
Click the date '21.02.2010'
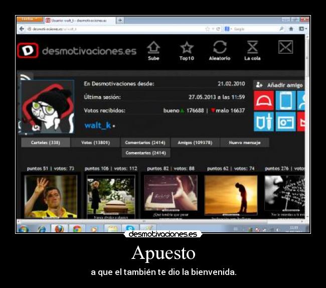pyautogui.click(x=231, y=84)
